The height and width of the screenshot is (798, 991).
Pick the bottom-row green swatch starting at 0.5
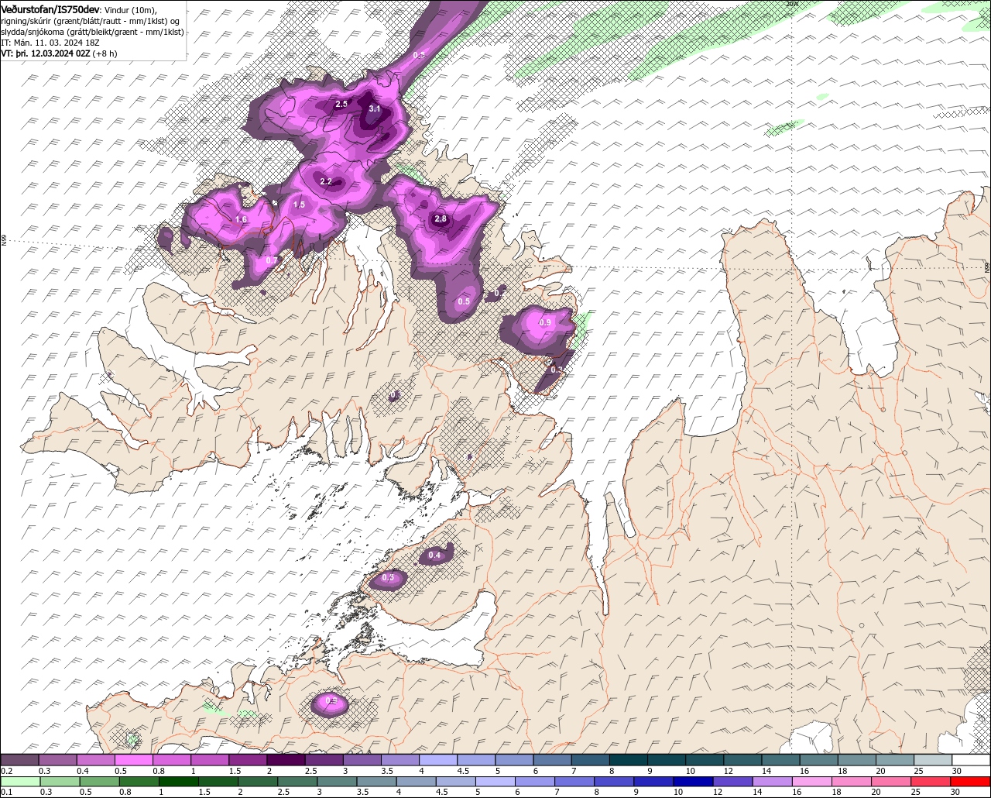[x=101, y=781]
